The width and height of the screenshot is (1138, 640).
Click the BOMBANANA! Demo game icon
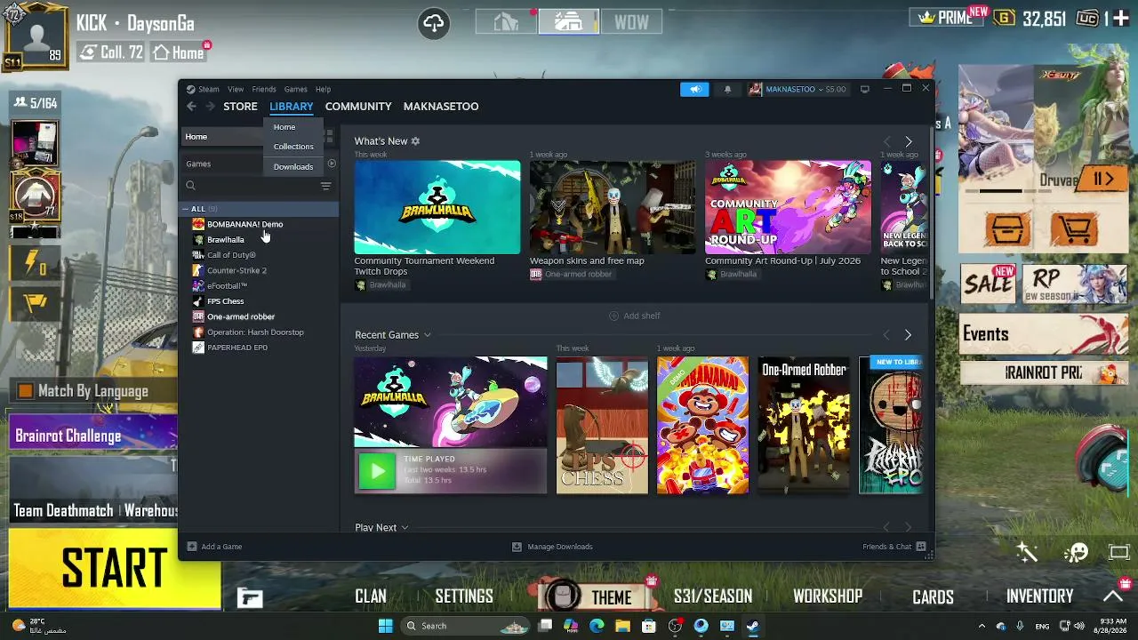coord(198,224)
